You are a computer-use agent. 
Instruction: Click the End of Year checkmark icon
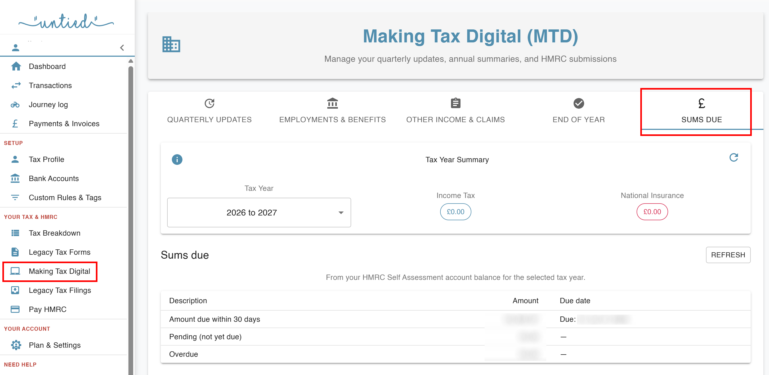579,103
